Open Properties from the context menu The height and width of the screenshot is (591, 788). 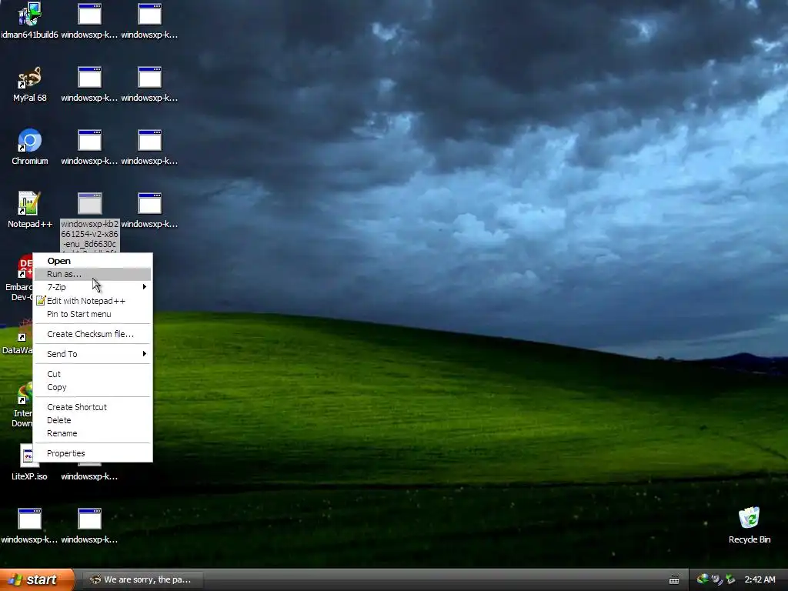click(x=92, y=453)
